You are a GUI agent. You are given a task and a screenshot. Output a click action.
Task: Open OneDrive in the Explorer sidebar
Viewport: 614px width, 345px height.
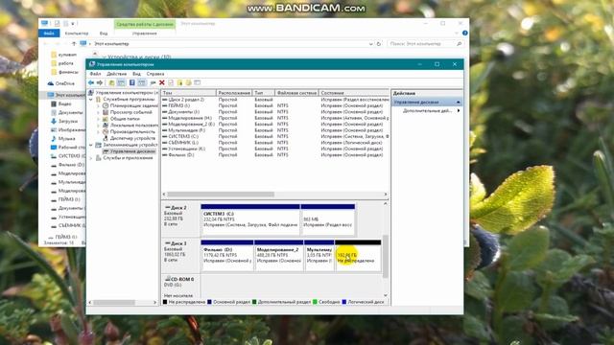[61, 83]
